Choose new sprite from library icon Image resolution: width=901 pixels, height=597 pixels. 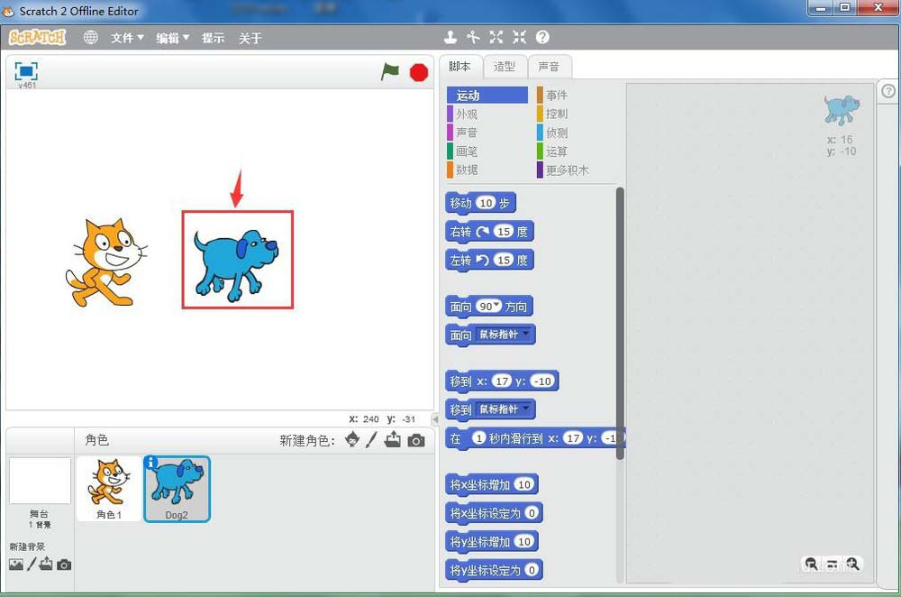tap(352, 440)
